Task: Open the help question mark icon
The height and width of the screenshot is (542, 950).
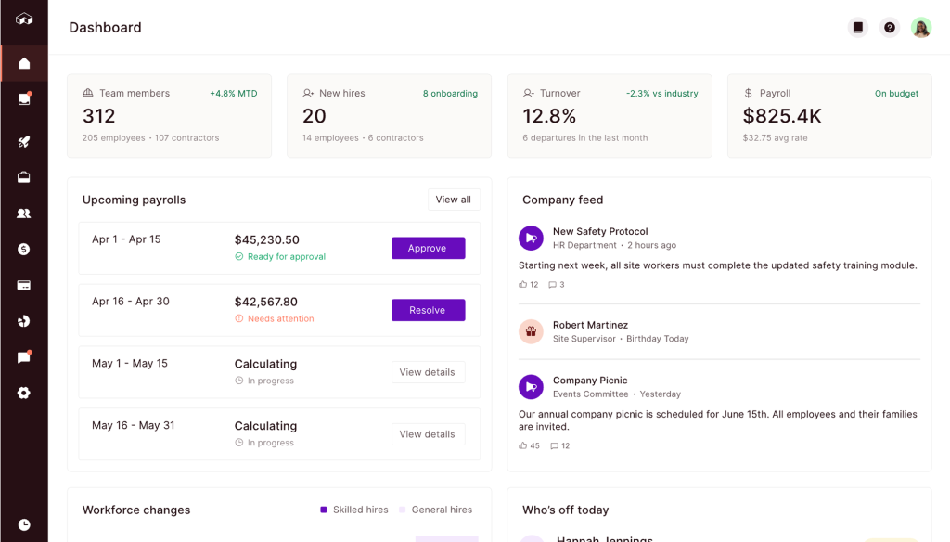Action: [890, 28]
